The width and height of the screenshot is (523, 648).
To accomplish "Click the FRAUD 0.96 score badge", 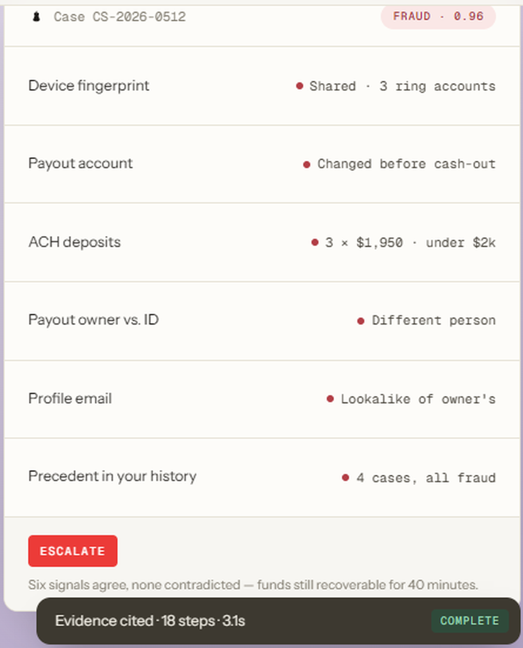I will (438, 17).
